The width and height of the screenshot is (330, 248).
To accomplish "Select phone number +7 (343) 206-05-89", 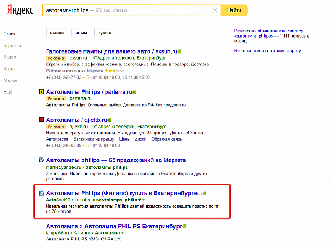I will (x=64, y=145).
